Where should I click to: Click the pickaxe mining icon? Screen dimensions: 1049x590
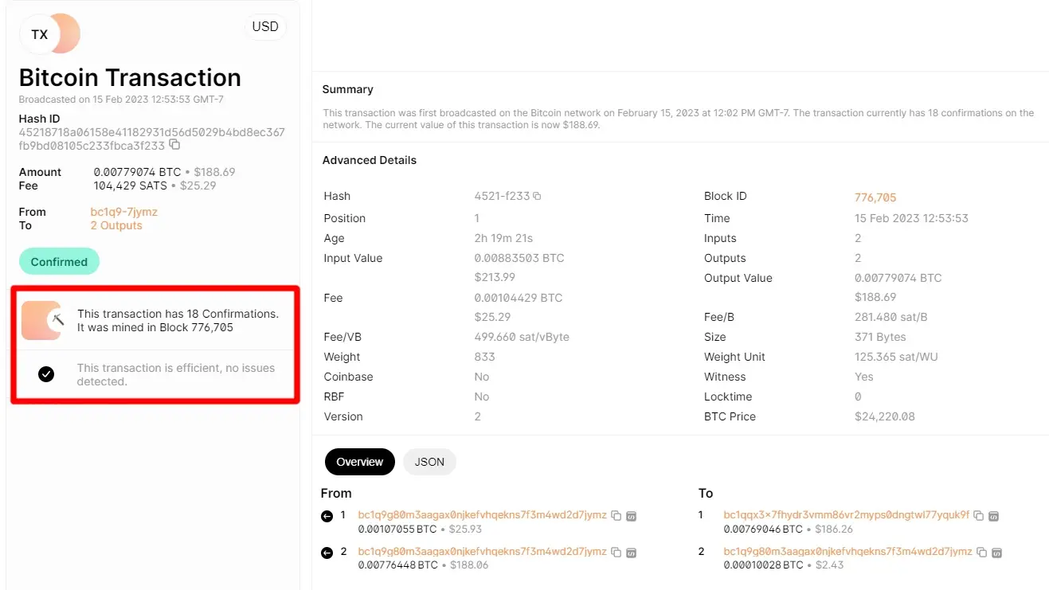(x=56, y=320)
